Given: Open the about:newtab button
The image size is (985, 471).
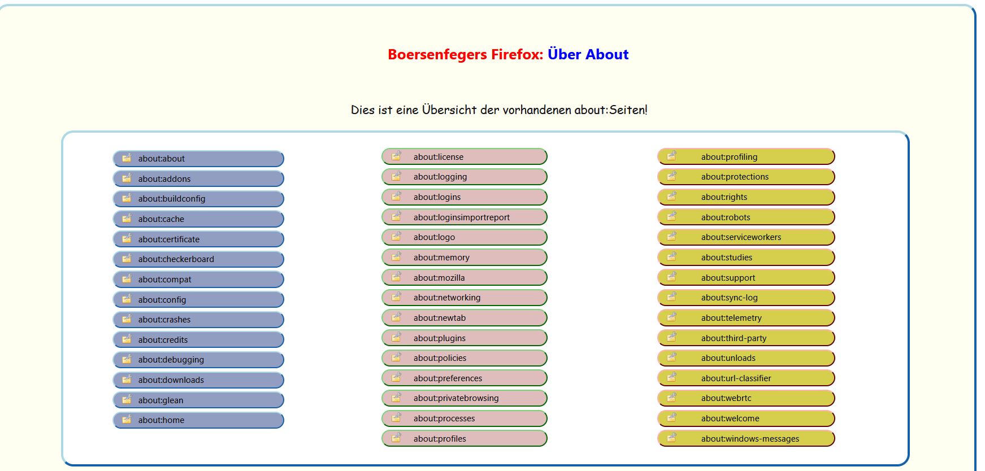Looking at the screenshot, I should coord(465,317).
